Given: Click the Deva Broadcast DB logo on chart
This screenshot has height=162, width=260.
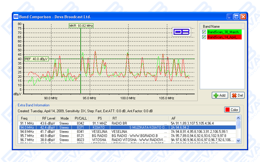Looking at the screenshot, I should (x=181, y=32).
